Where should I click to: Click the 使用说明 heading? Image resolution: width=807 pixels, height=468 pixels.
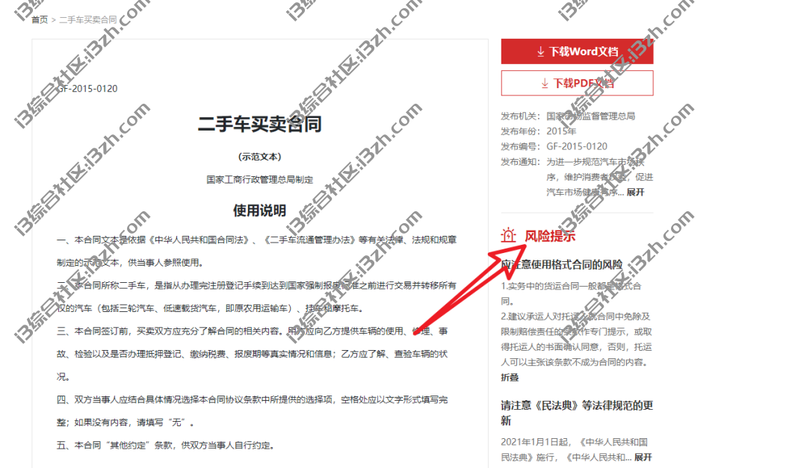click(x=259, y=210)
